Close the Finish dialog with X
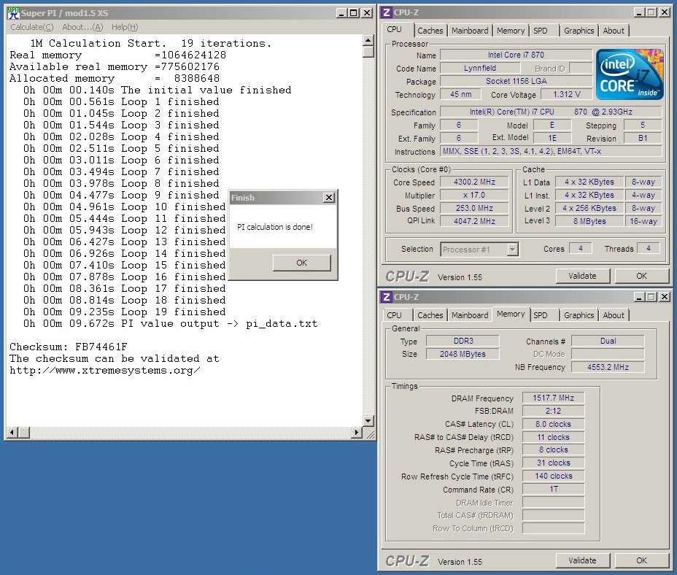 329,198
